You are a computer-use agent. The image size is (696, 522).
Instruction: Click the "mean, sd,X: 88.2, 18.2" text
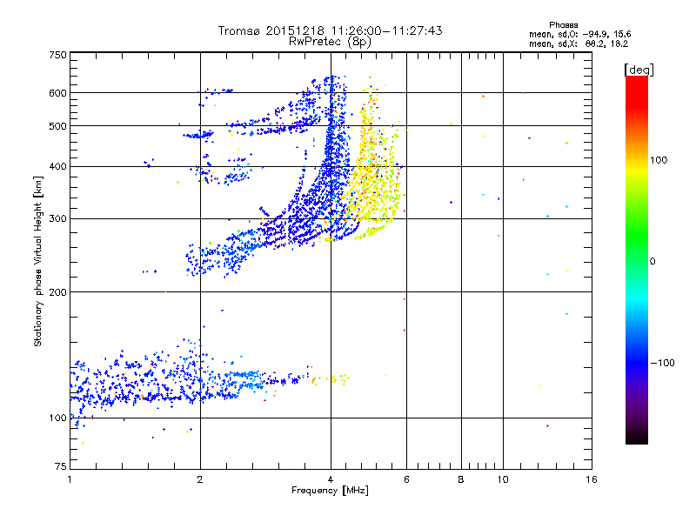click(x=579, y=43)
